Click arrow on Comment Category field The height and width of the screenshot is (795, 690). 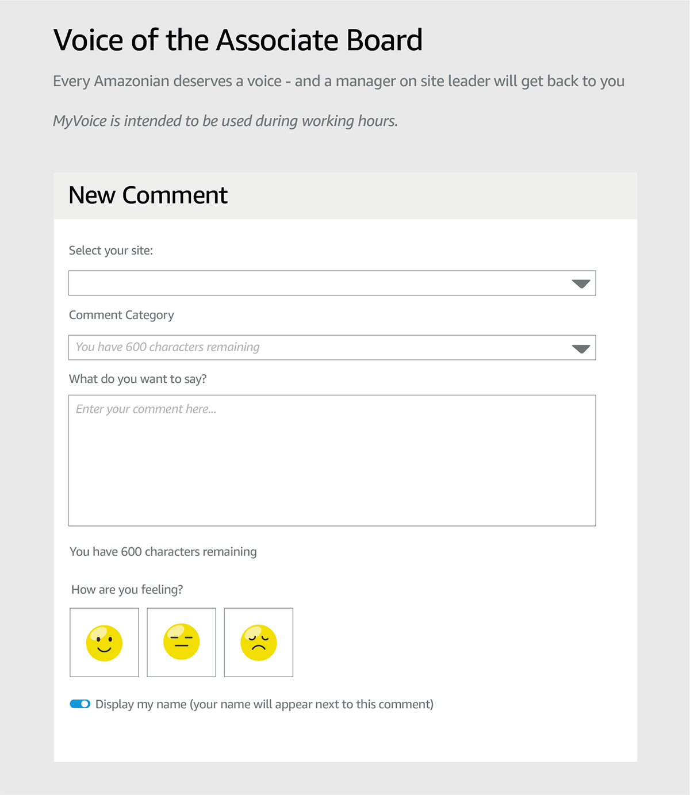tap(581, 349)
